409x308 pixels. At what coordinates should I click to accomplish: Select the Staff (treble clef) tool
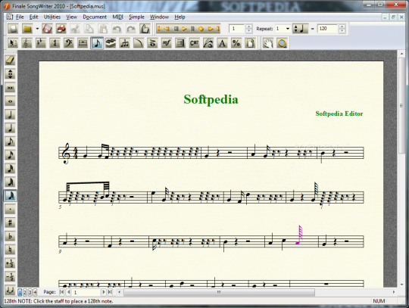coord(27,43)
